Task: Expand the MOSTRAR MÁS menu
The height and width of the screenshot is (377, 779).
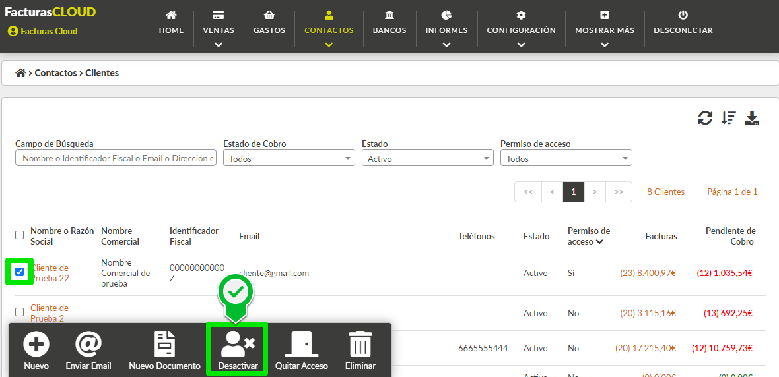Action: [x=605, y=29]
